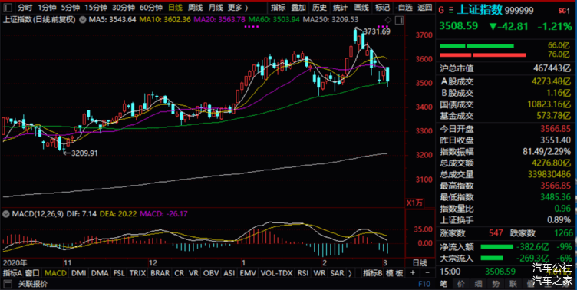
Task: Expand 更多 timeframe options
Action: pyautogui.click(x=238, y=8)
